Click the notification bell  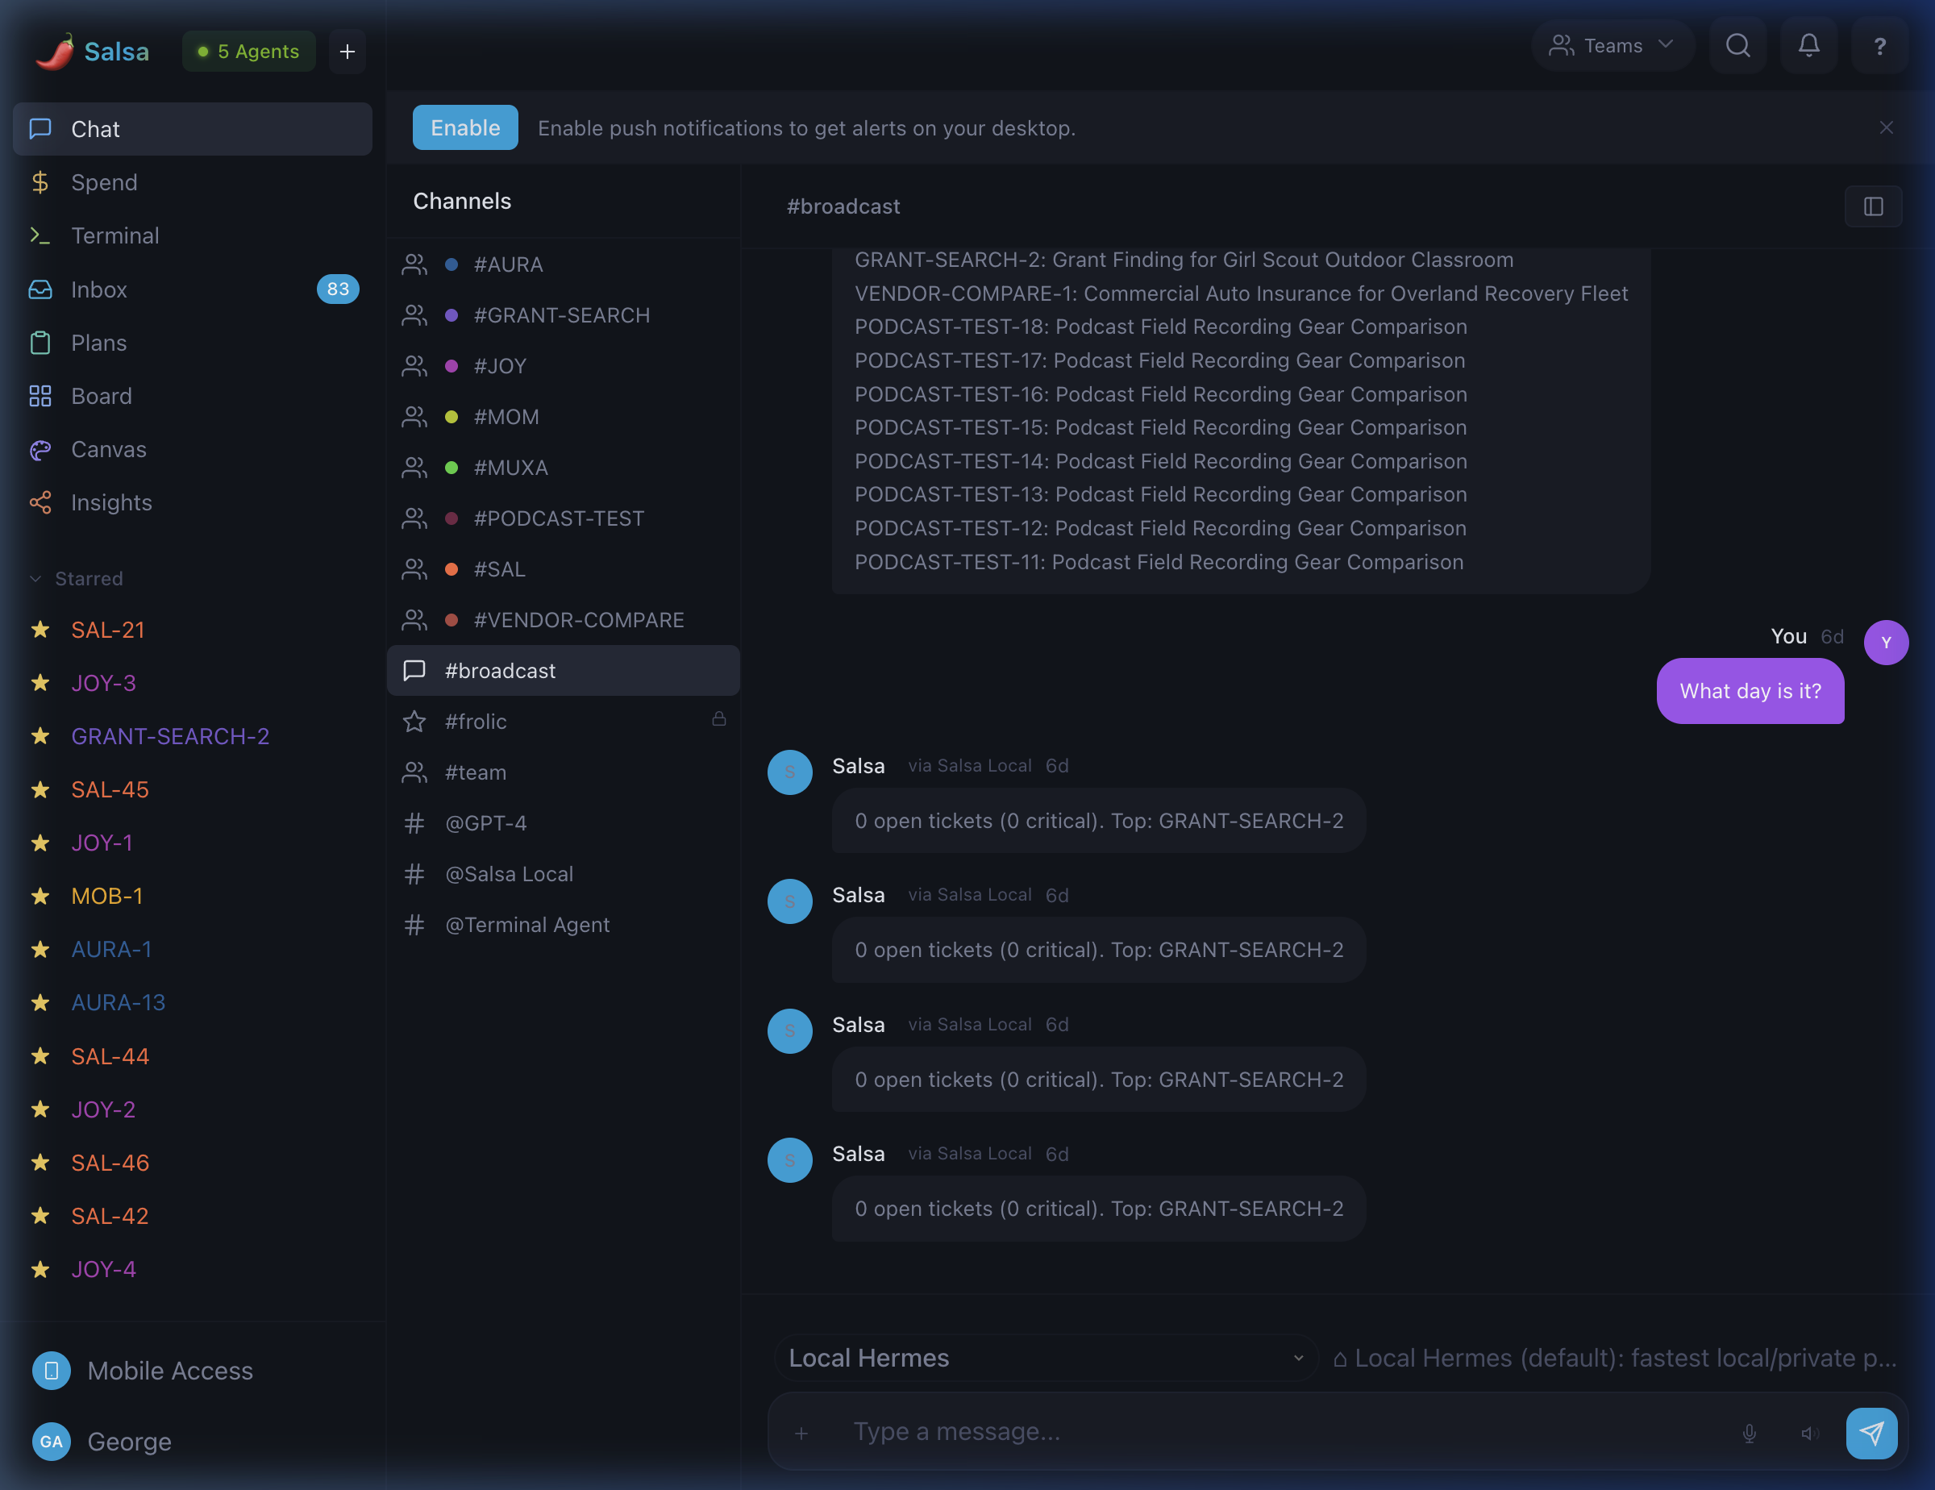tap(1809, 45)
